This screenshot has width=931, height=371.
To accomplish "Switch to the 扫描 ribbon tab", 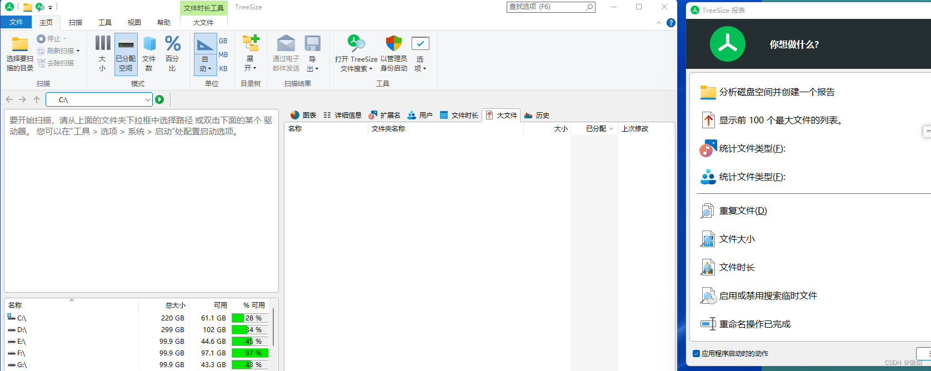I will 76,22.
